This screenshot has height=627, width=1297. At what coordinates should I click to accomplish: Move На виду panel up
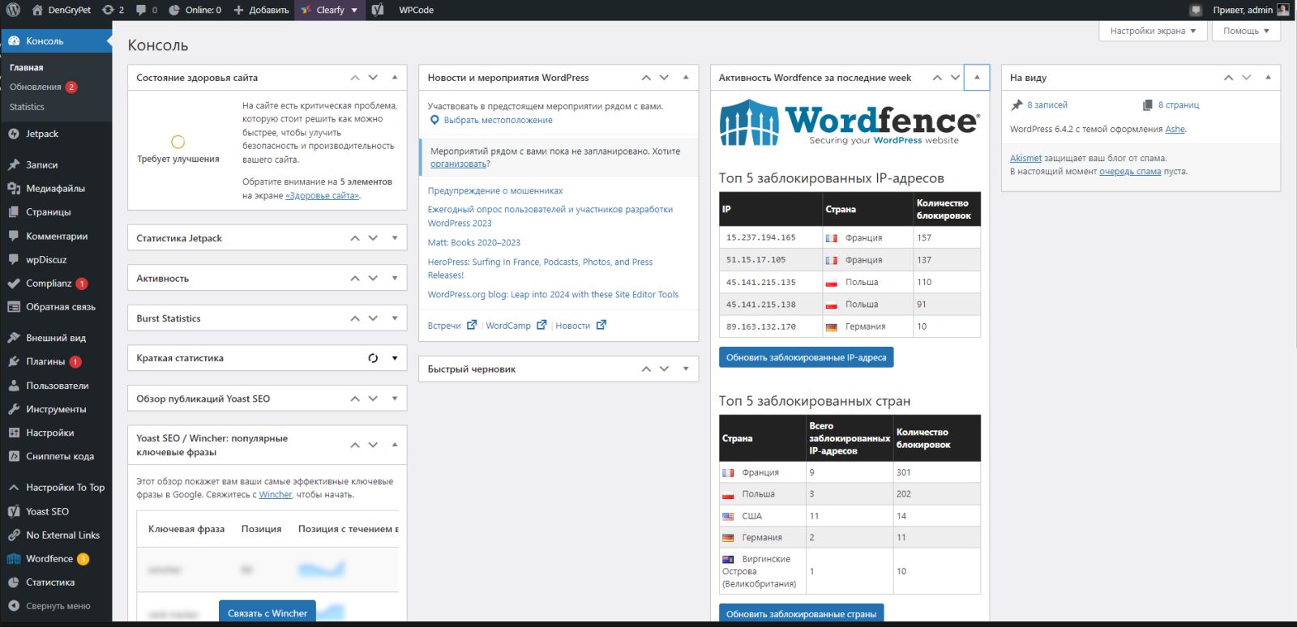(1228, 78)
